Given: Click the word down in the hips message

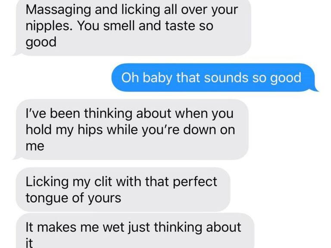Looking at the screenshot, I should pyautogui.click(x=200, y=130).
